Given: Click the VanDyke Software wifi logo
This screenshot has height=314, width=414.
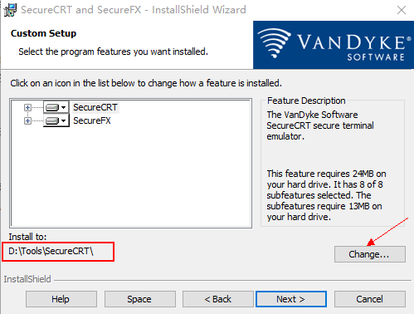Looking at the screenshot, I should coord(274,43).
